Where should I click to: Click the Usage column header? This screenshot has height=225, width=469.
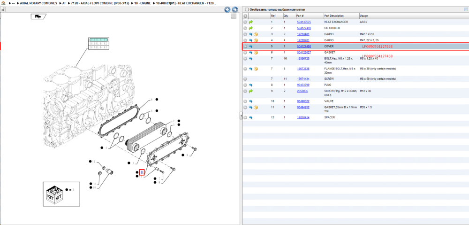(414, 16)
